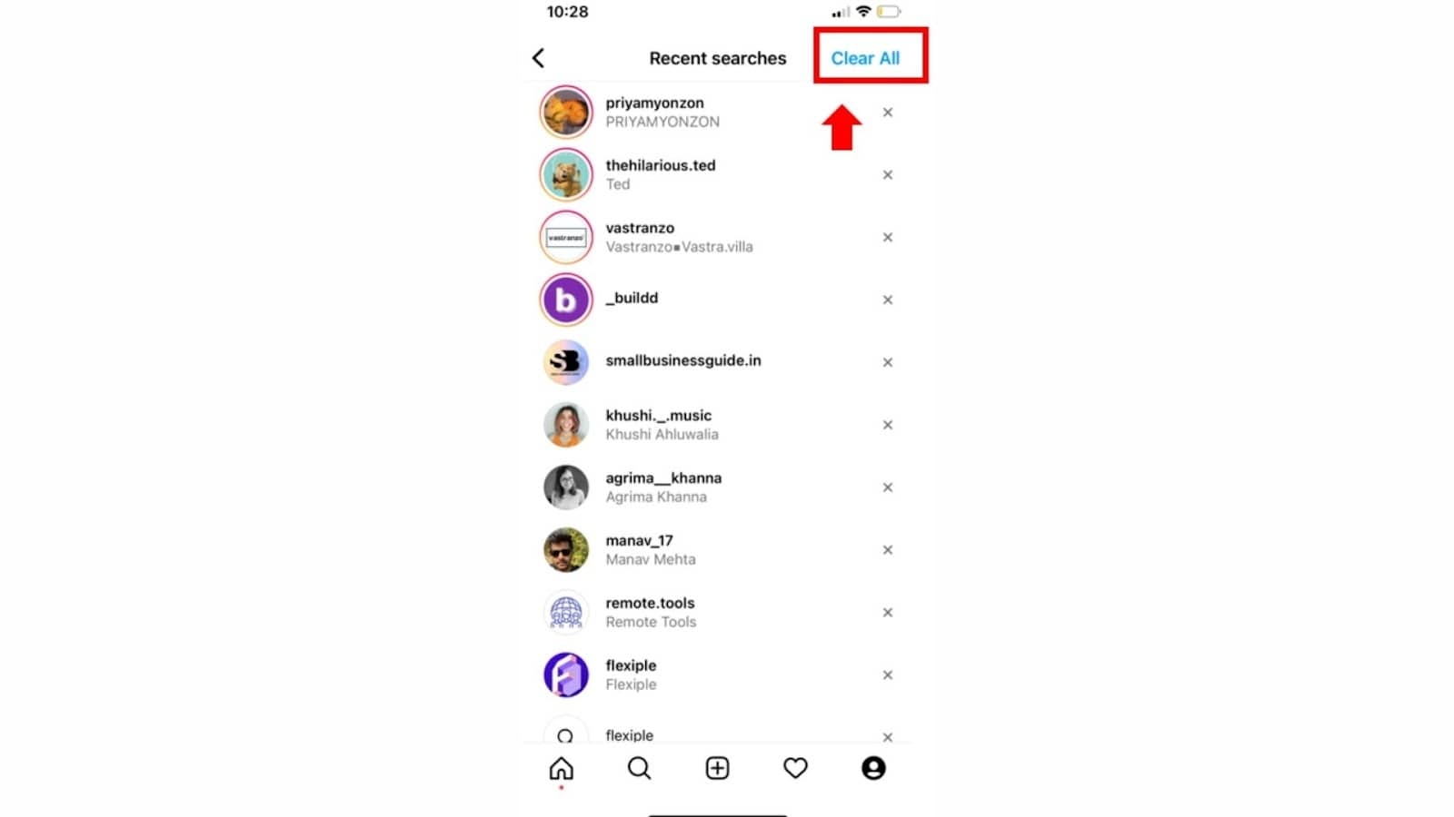Image resolution: width=1454 pixels, height=817 pixels.
Task: Remove manav_17 from recent searches
Action: point(888,550)
